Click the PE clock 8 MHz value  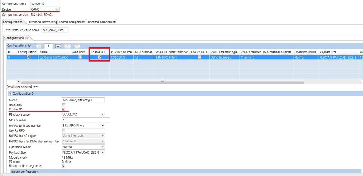point(66,162)
